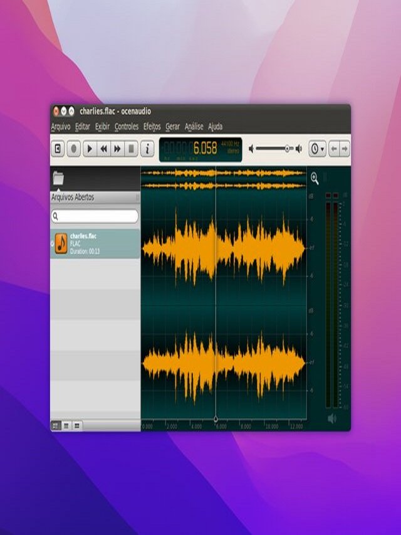
Task: Switch file list to detailed view
Action: [56, 425]
